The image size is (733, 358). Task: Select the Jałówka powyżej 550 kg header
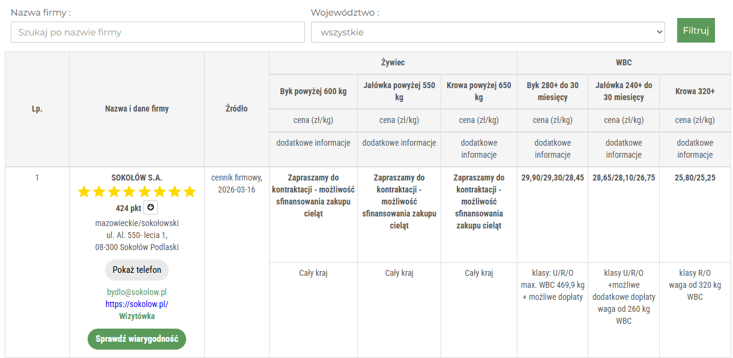point(399,91)
